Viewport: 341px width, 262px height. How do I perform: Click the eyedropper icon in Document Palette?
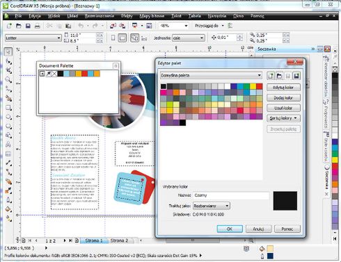48,74
